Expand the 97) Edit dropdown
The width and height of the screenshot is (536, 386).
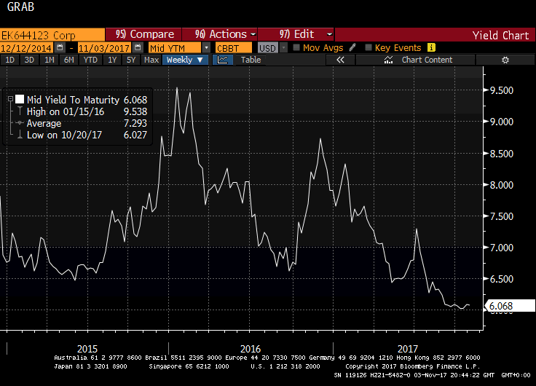(329, 34)
